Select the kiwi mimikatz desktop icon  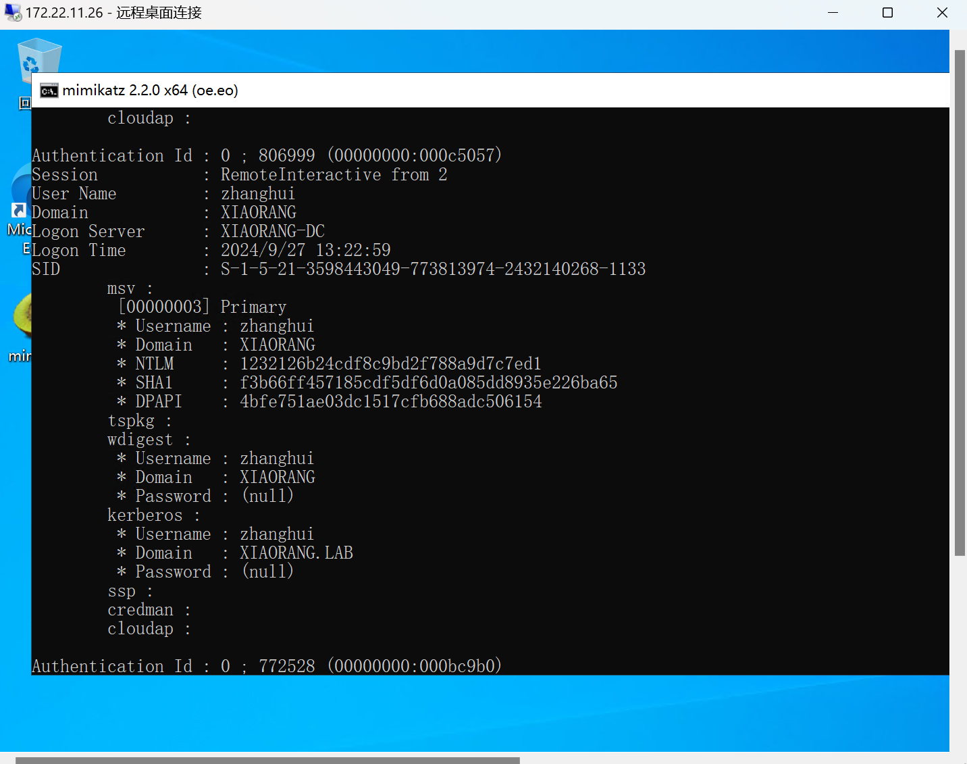[x=22, y=315]
